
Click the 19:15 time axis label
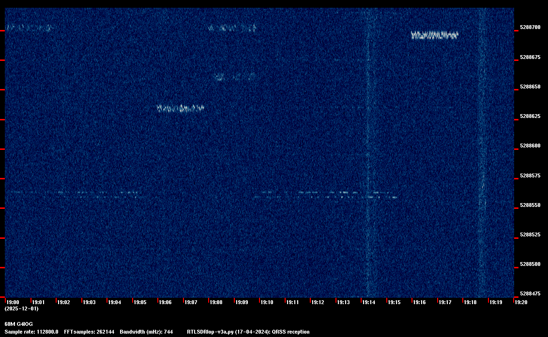coord(394,302)
